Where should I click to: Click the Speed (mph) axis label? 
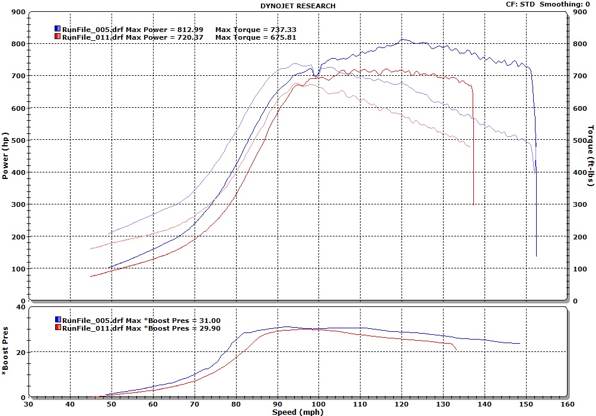pos(298,411)
